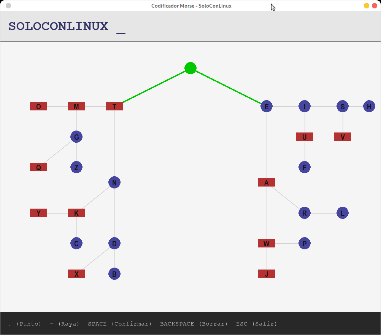Screen dimensions: 381x335
Task: Click the blue E circle node
Action: click(267, 107)
